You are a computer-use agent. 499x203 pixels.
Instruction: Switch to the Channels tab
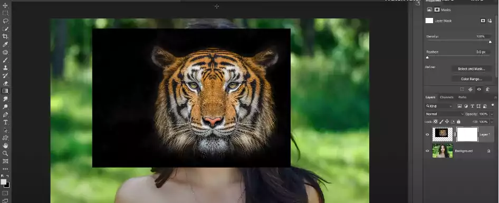pos(446,98)
